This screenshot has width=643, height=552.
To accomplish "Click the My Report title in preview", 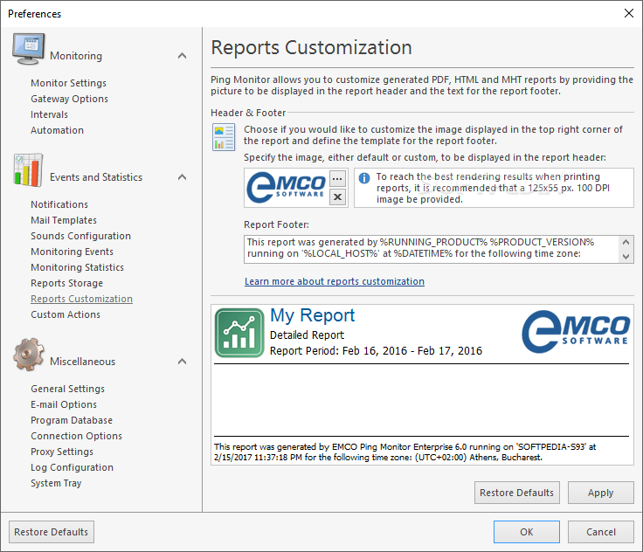I will [313, 315].
